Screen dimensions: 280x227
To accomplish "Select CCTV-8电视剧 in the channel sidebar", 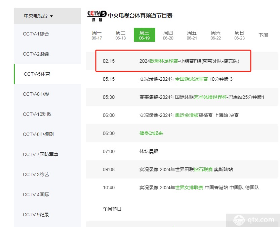I will [x=47, y=134].
